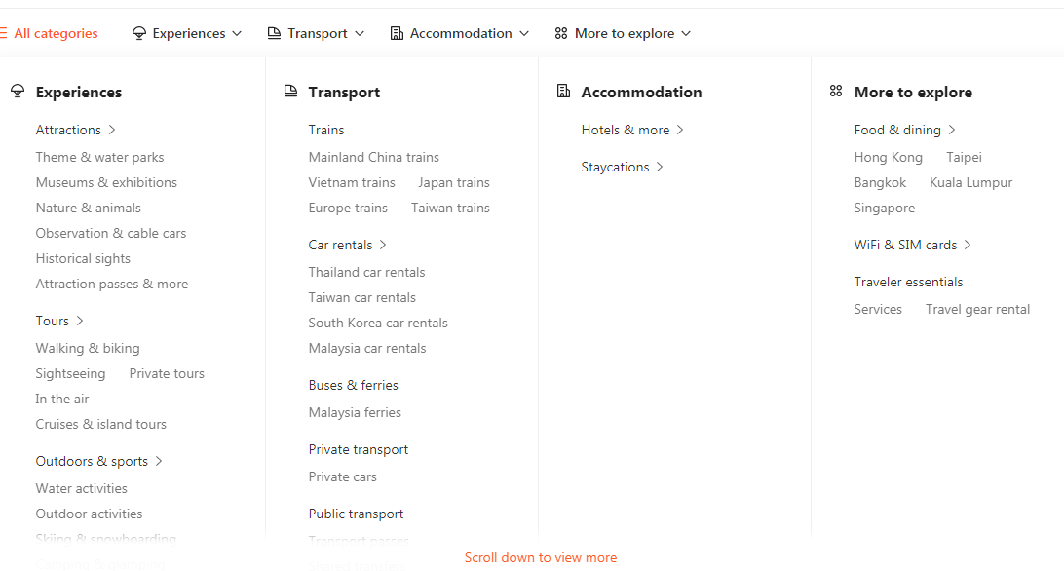Open the All categories menu
The width and height of the screenshot is (1064, 571).
(49, 33)
